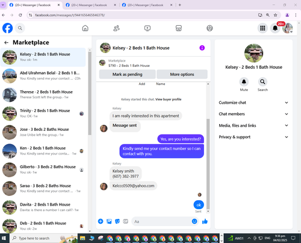
Task: Click Mark as pending button
Action: 127,74
